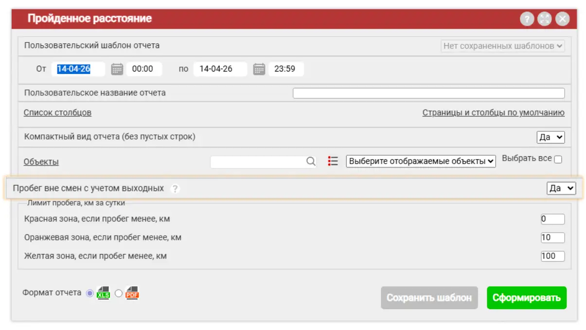Select the PDF report format radio button
The image size is (586, 330).
tap(118, 293)
